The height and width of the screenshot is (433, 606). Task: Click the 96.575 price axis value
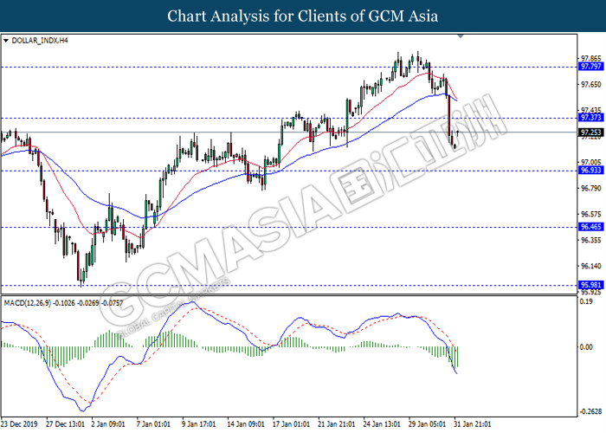pos(591,214)
